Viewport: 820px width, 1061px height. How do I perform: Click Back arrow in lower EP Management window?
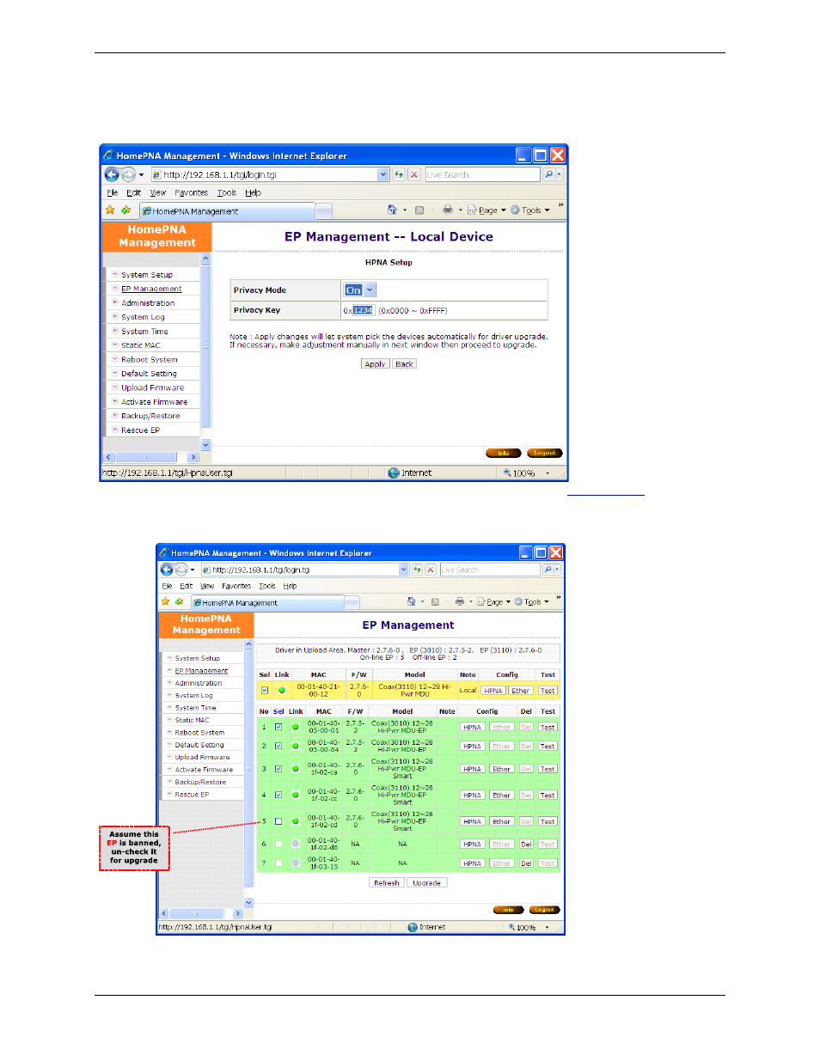click(x=167, y=570)
